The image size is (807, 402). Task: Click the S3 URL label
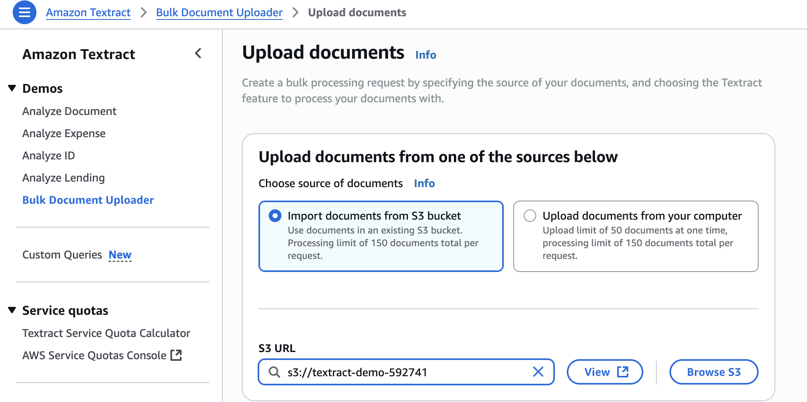tap(277, 348)
